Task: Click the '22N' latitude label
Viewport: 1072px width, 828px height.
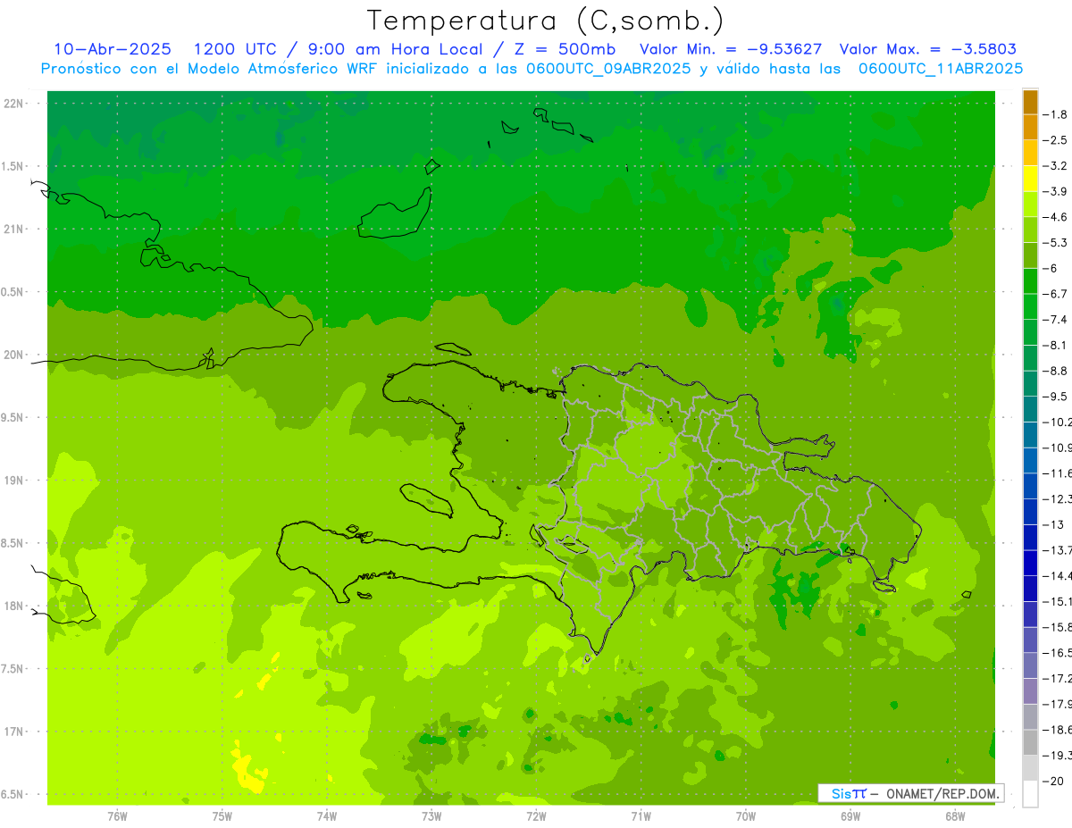Action: (x=13, y=104)
